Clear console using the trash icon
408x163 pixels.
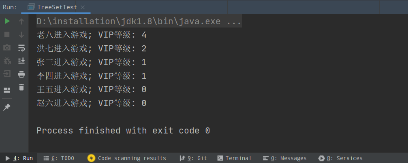tap(21, 87)
